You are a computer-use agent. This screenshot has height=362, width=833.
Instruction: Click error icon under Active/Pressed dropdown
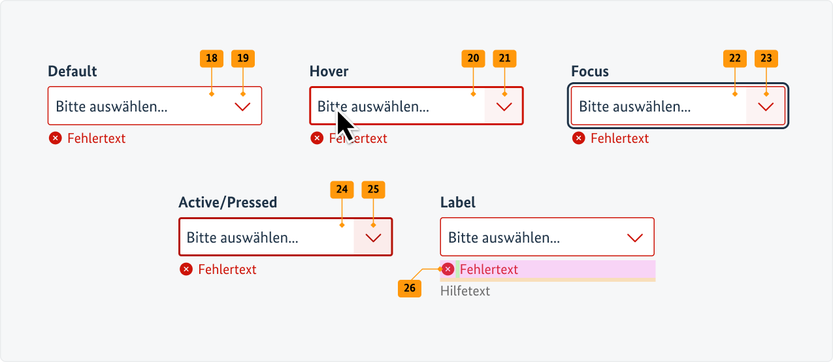(x=186, y=269)
